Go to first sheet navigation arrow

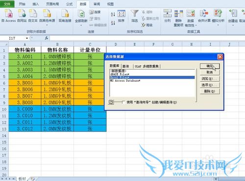pyautogui.click(x=2, y=179)
